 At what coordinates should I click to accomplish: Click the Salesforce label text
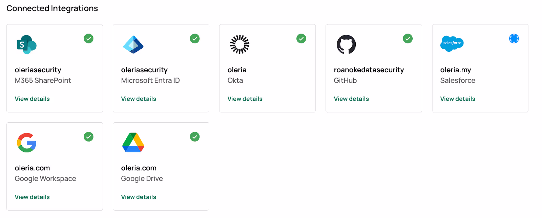(458, 80)
